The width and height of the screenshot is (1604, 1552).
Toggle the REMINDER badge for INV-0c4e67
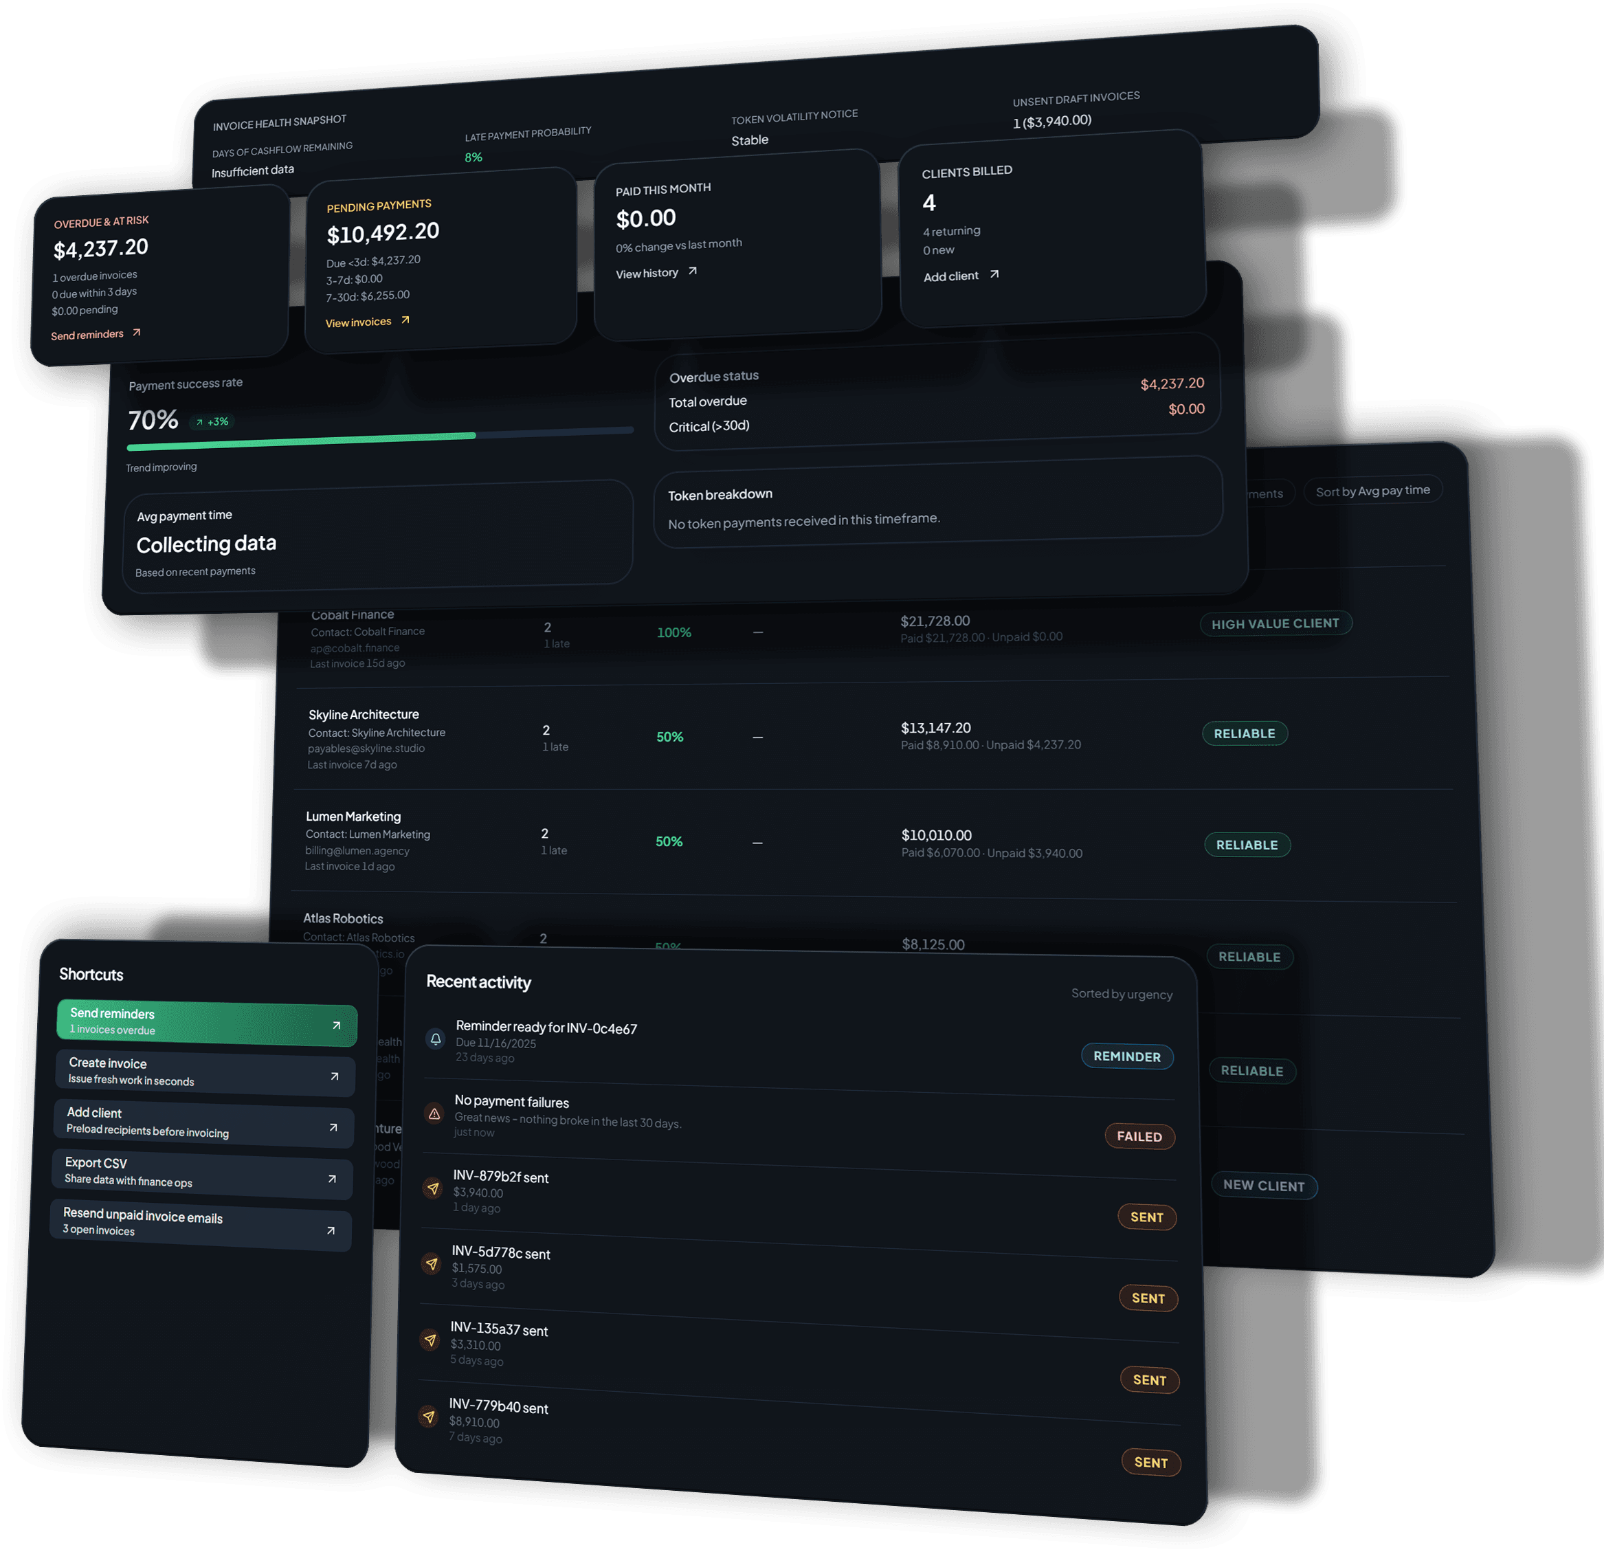click(x=1127, y=1056)
